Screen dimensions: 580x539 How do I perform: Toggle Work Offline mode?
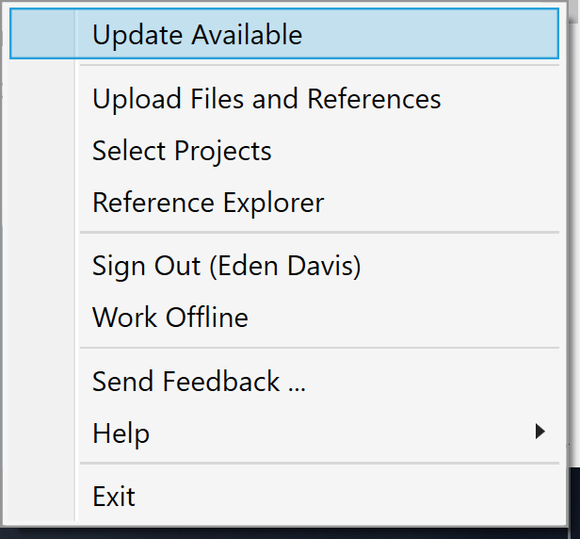coord(284,318)
